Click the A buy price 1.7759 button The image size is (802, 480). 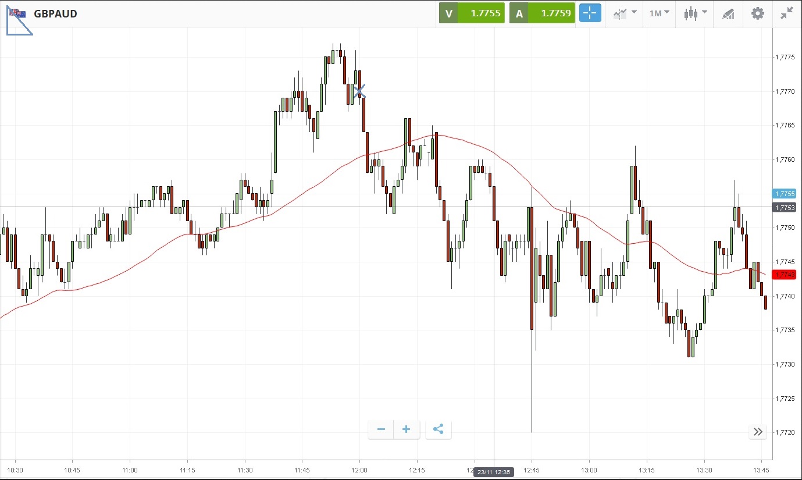pyautogui.click(x=542, y=13)
